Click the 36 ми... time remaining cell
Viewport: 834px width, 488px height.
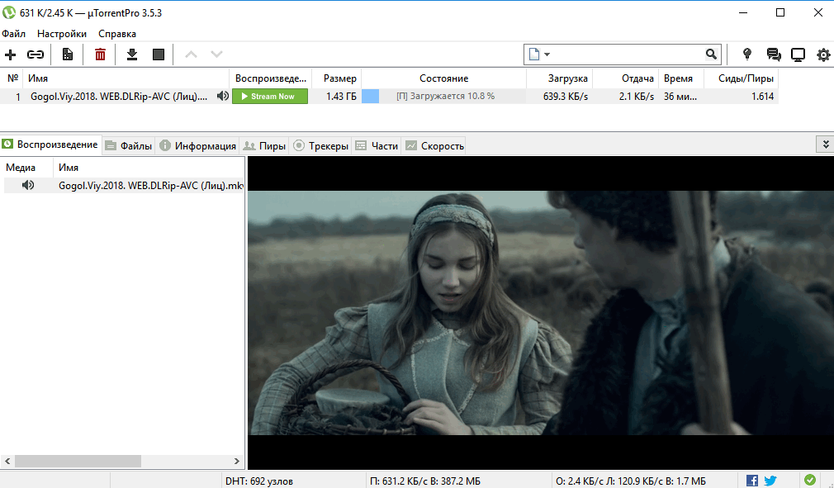(x=680, y=97)
